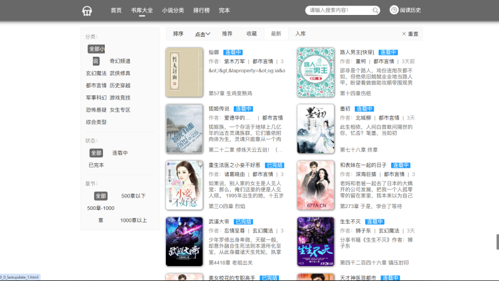This screenshot has width=499, height=281.
Task: Open title link 仙御
Action: (214, 52)
